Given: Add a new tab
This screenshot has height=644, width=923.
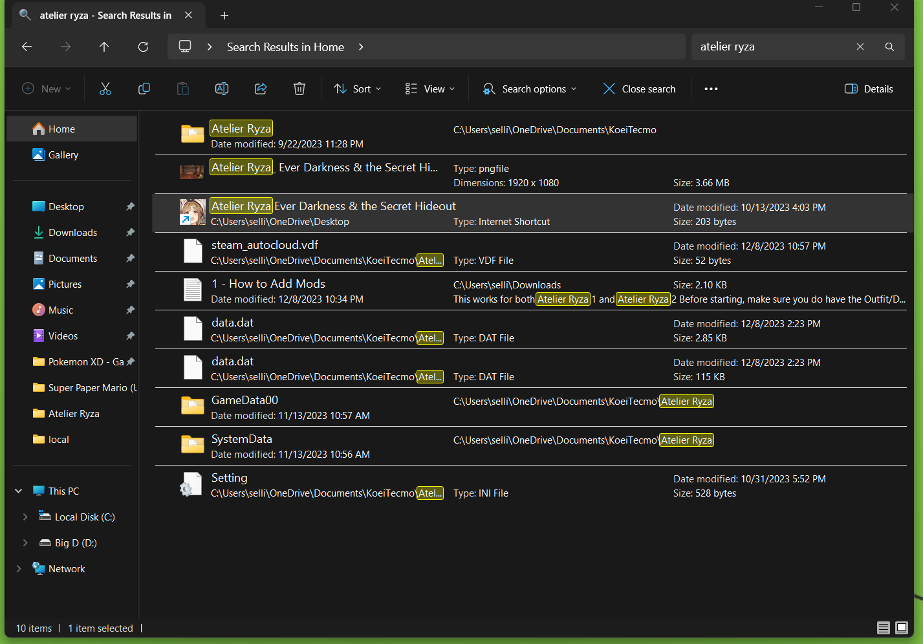Looking at the screenshot, I should 224,15.
